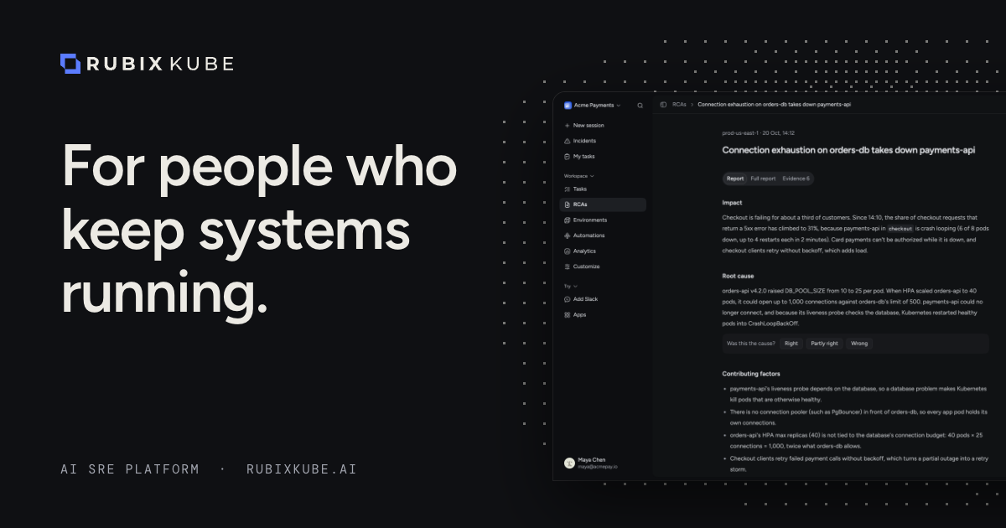Click the Add Slack chat icon
The image size is (1006, 528).
coord(568,299)
